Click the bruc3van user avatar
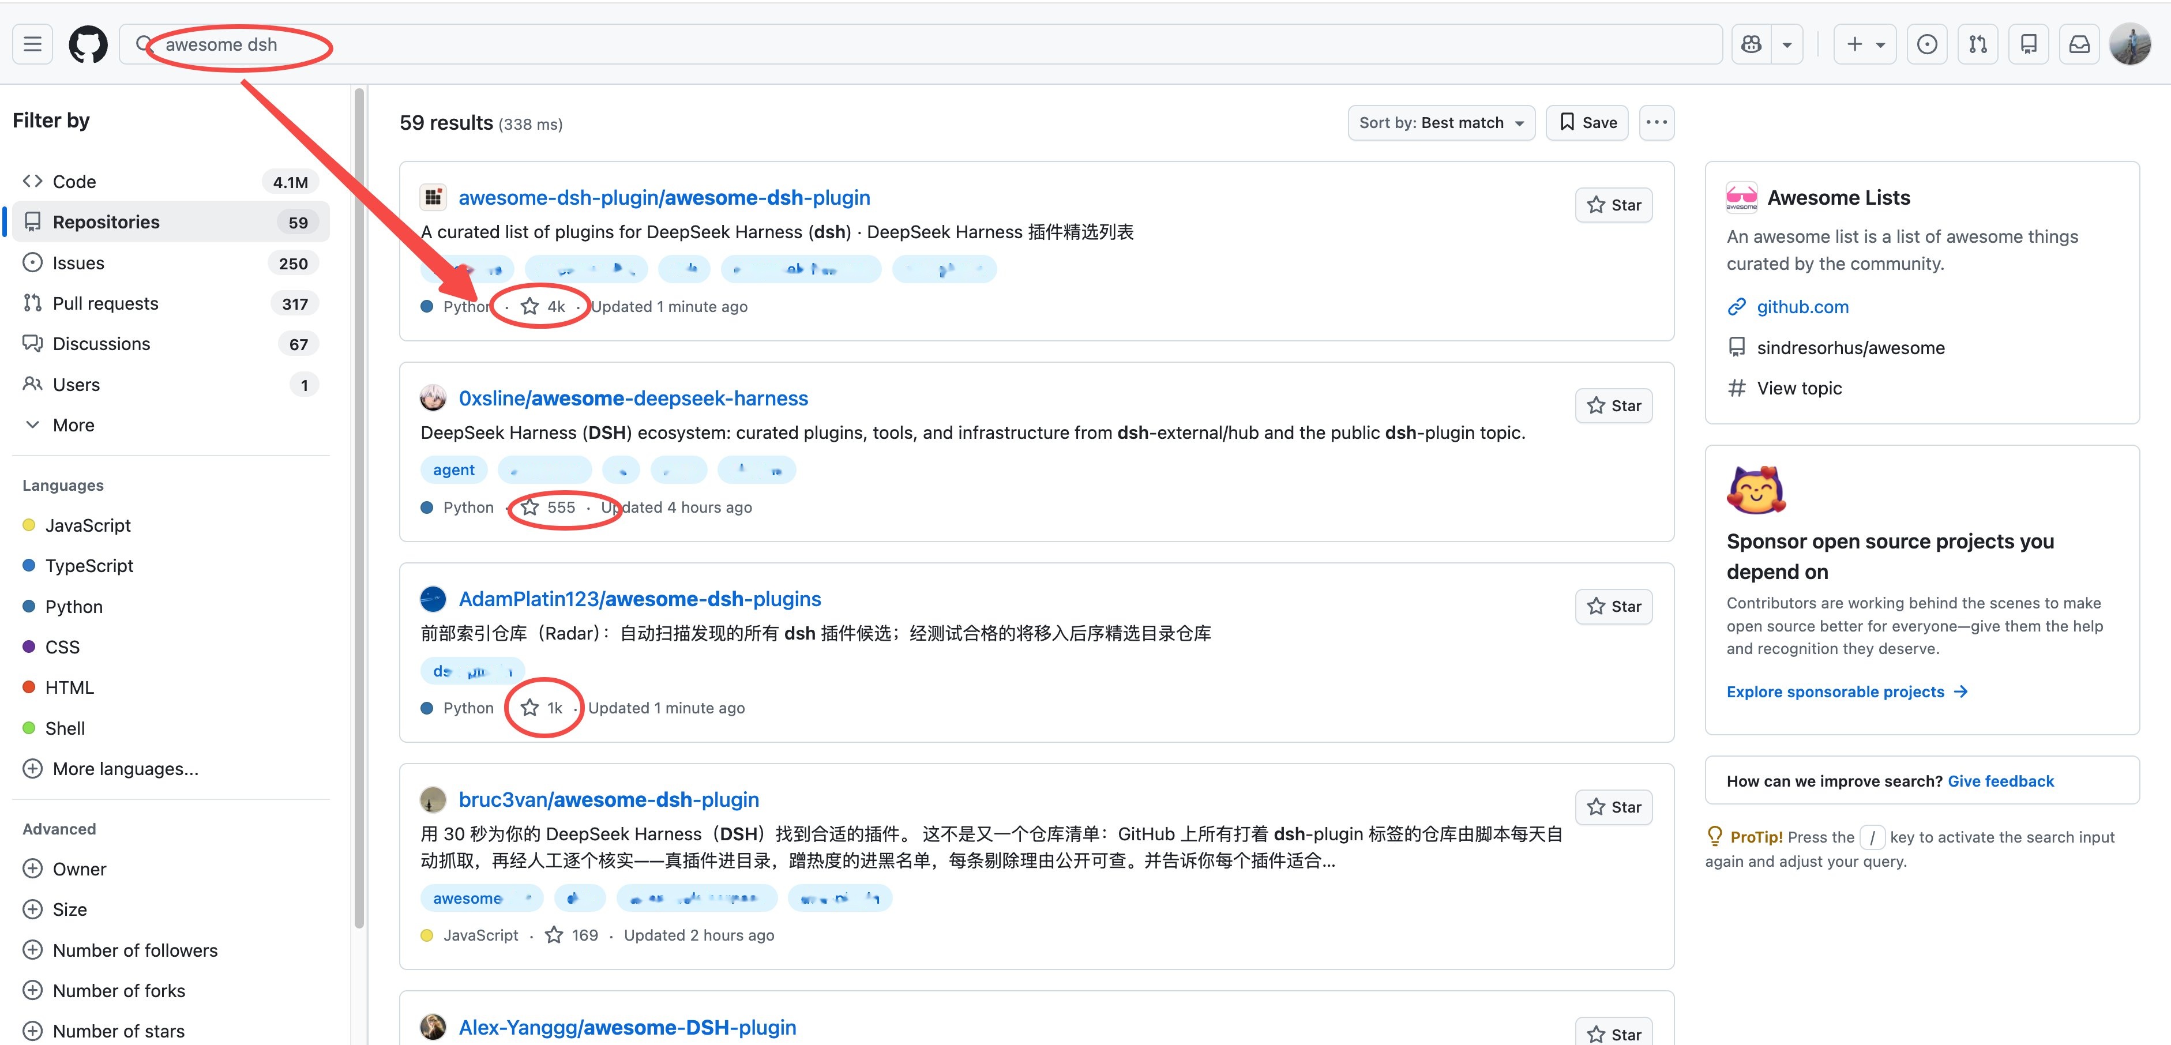The height and width of the screenshot is (1045, 2171). (x=433, y=799)
